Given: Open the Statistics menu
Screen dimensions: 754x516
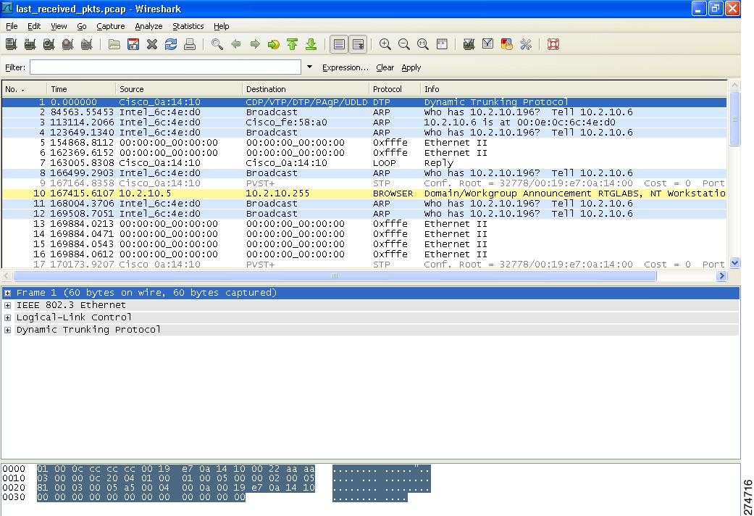Looking at the screenshot, I should [188, 26].
